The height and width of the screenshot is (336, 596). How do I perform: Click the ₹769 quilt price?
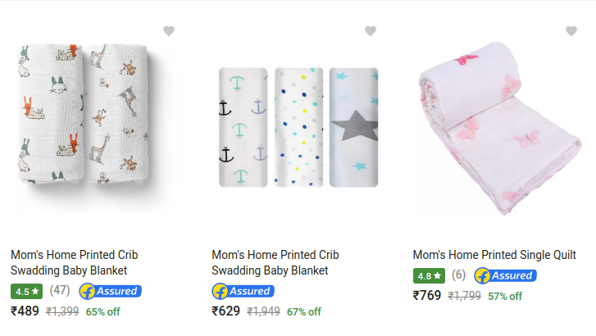tap(427, 296)
